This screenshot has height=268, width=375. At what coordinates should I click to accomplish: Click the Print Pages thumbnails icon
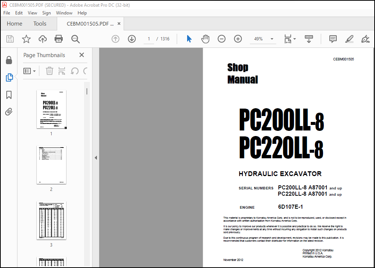[x=62, y=71]
